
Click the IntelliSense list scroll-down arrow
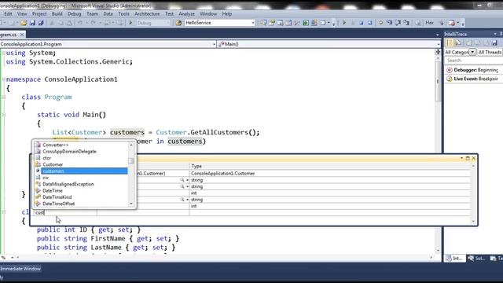pos(131,204)
